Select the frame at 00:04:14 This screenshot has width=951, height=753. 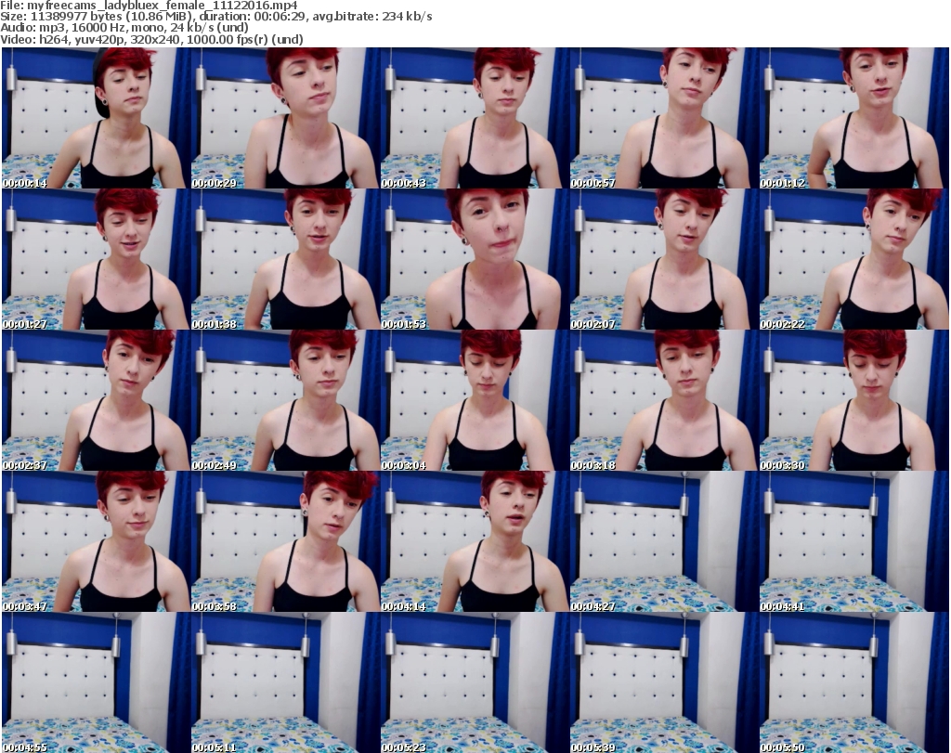point(475,541)
